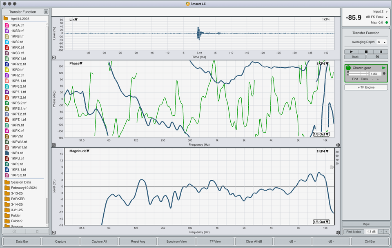Open the Averaging Depth dropdown
Screen dimensions: 392x248
pos(382,42)
